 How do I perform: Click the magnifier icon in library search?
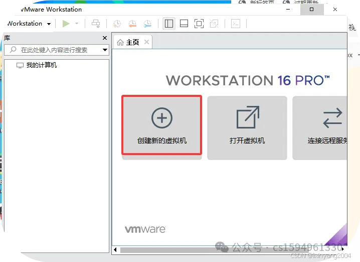[13, 50]
